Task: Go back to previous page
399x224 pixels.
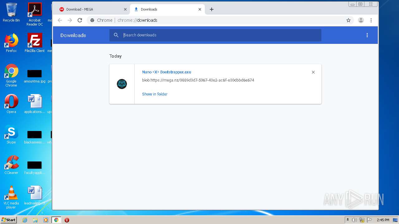Action: 60,20
